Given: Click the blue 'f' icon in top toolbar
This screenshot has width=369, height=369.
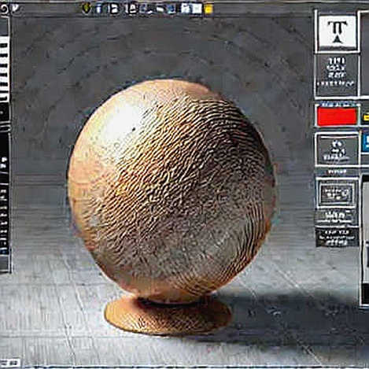Looking at the screenshot, I should tap(99, 9).
